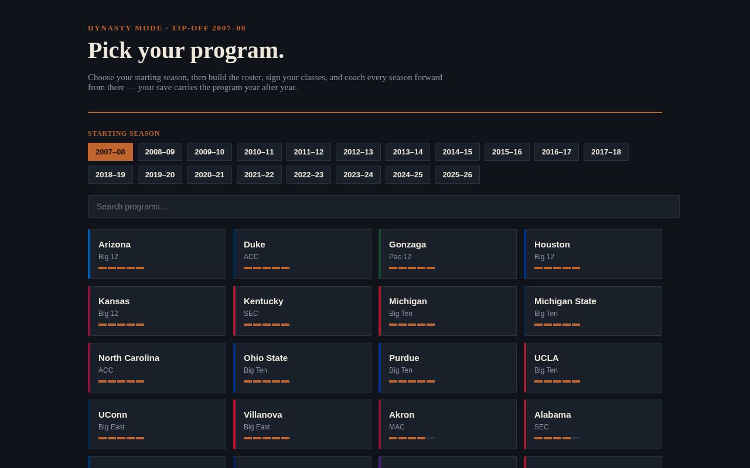Select the 2025–26 season

[x=457, y=174]
